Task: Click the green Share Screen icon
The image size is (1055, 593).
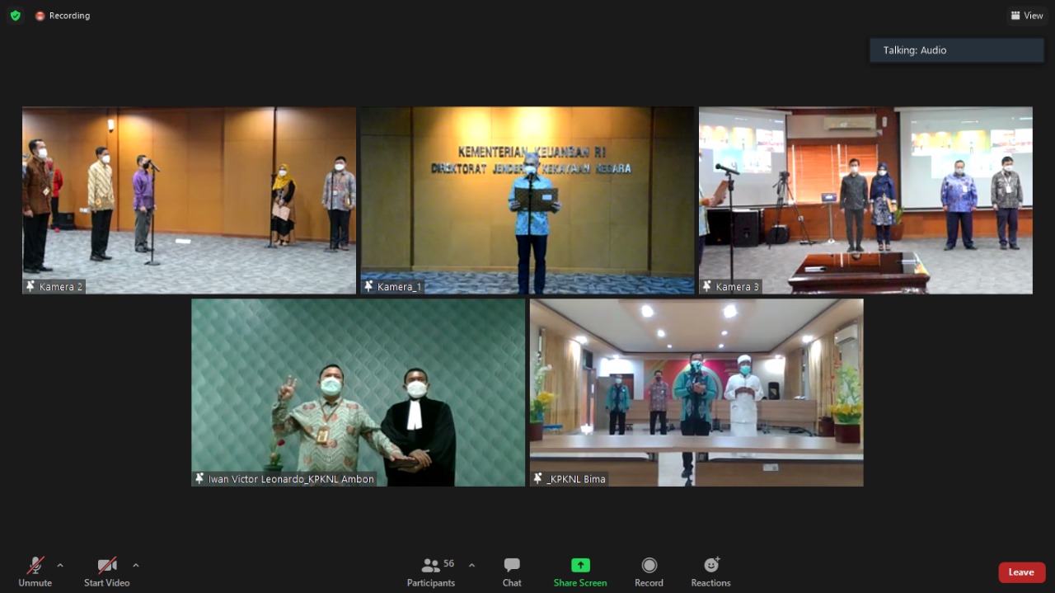Action: tap(580, 566)
